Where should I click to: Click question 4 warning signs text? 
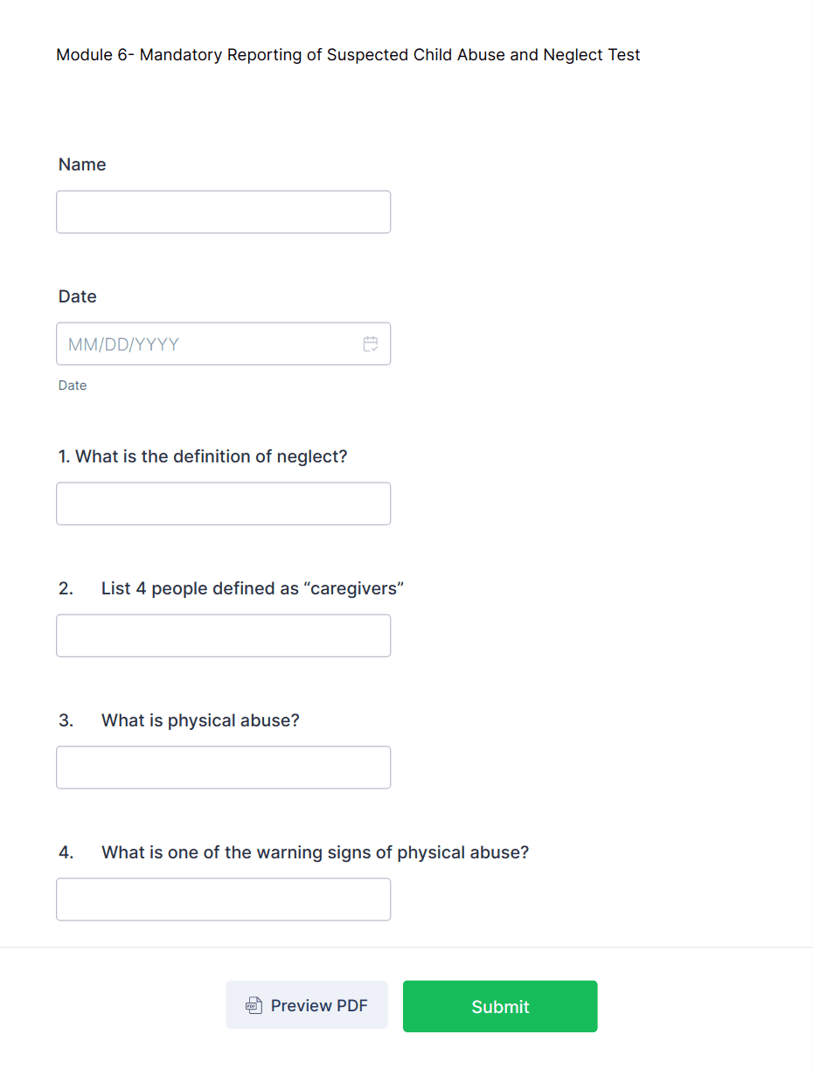pos(316,852)
